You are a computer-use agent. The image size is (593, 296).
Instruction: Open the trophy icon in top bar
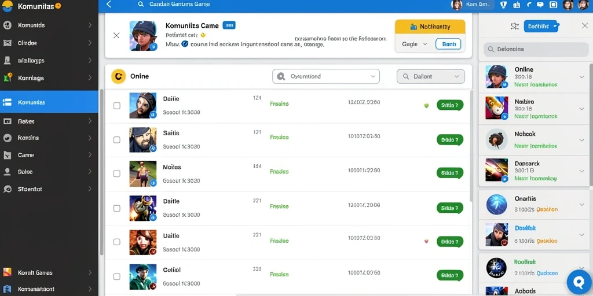503,5
